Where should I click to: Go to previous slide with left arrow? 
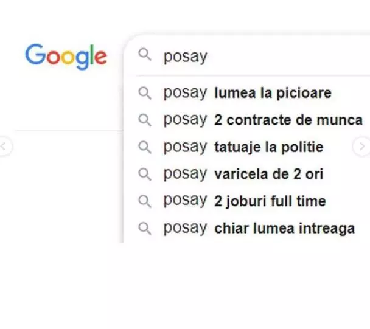click(x=4, y=147)
